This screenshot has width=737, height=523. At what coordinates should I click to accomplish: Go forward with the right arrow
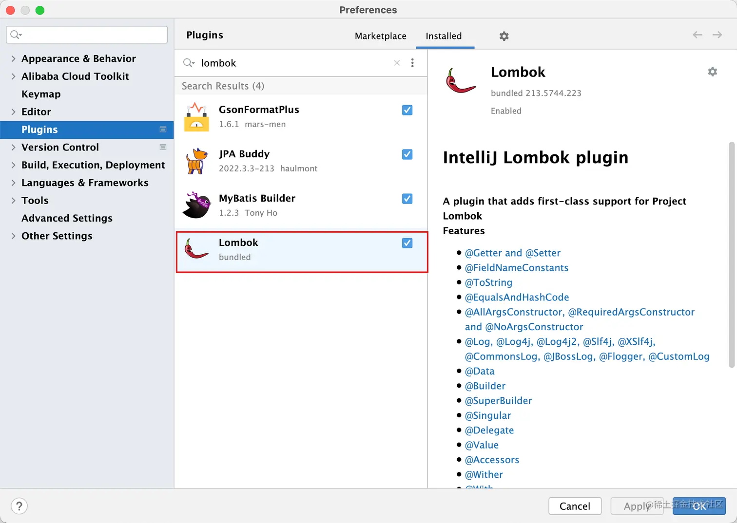click(x=717, y=35)
